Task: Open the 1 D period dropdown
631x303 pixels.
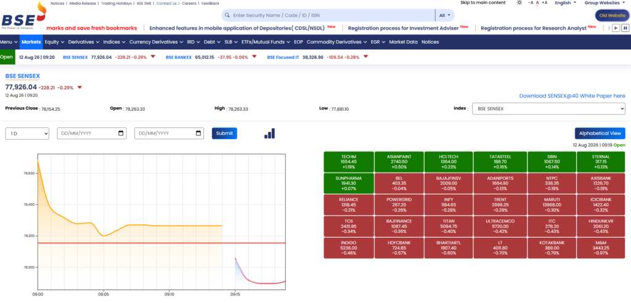Action: [27, 133]
